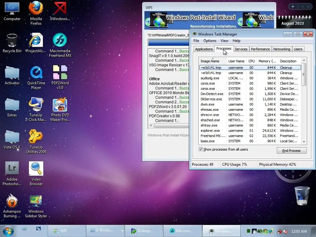
Task: Click the volume muted tray icon
Action: [285, 231]
